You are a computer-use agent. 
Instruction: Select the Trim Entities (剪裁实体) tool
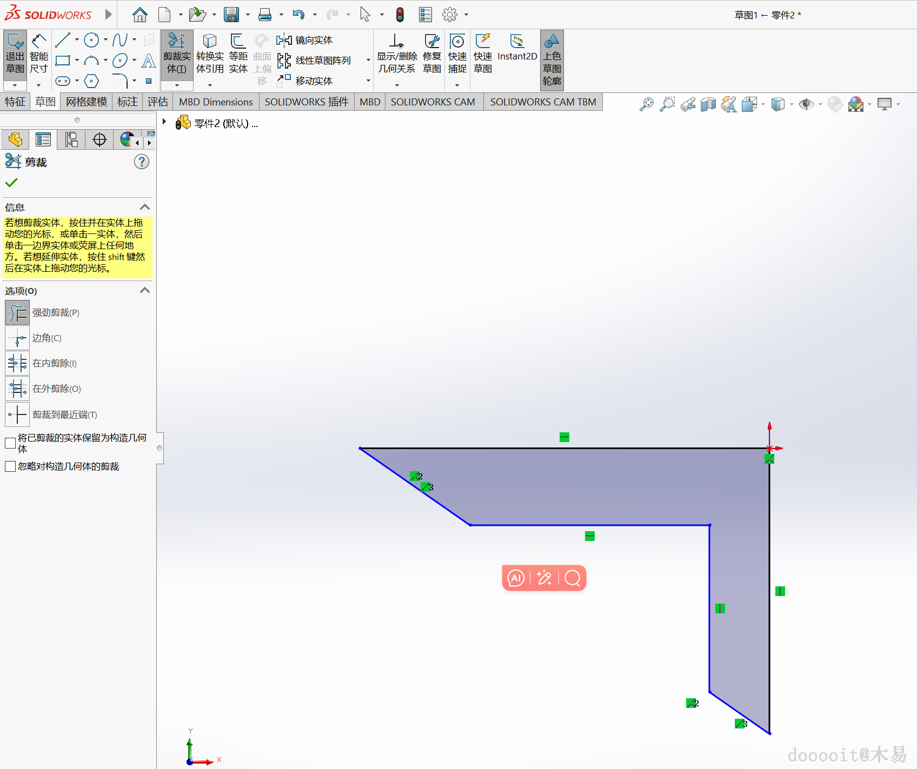(177, 54)
